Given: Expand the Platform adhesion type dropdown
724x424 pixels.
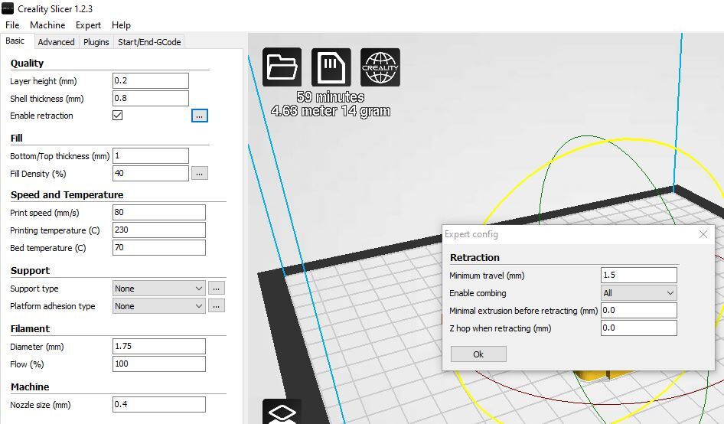Looking at the screenshot, I should click(159, 306).
